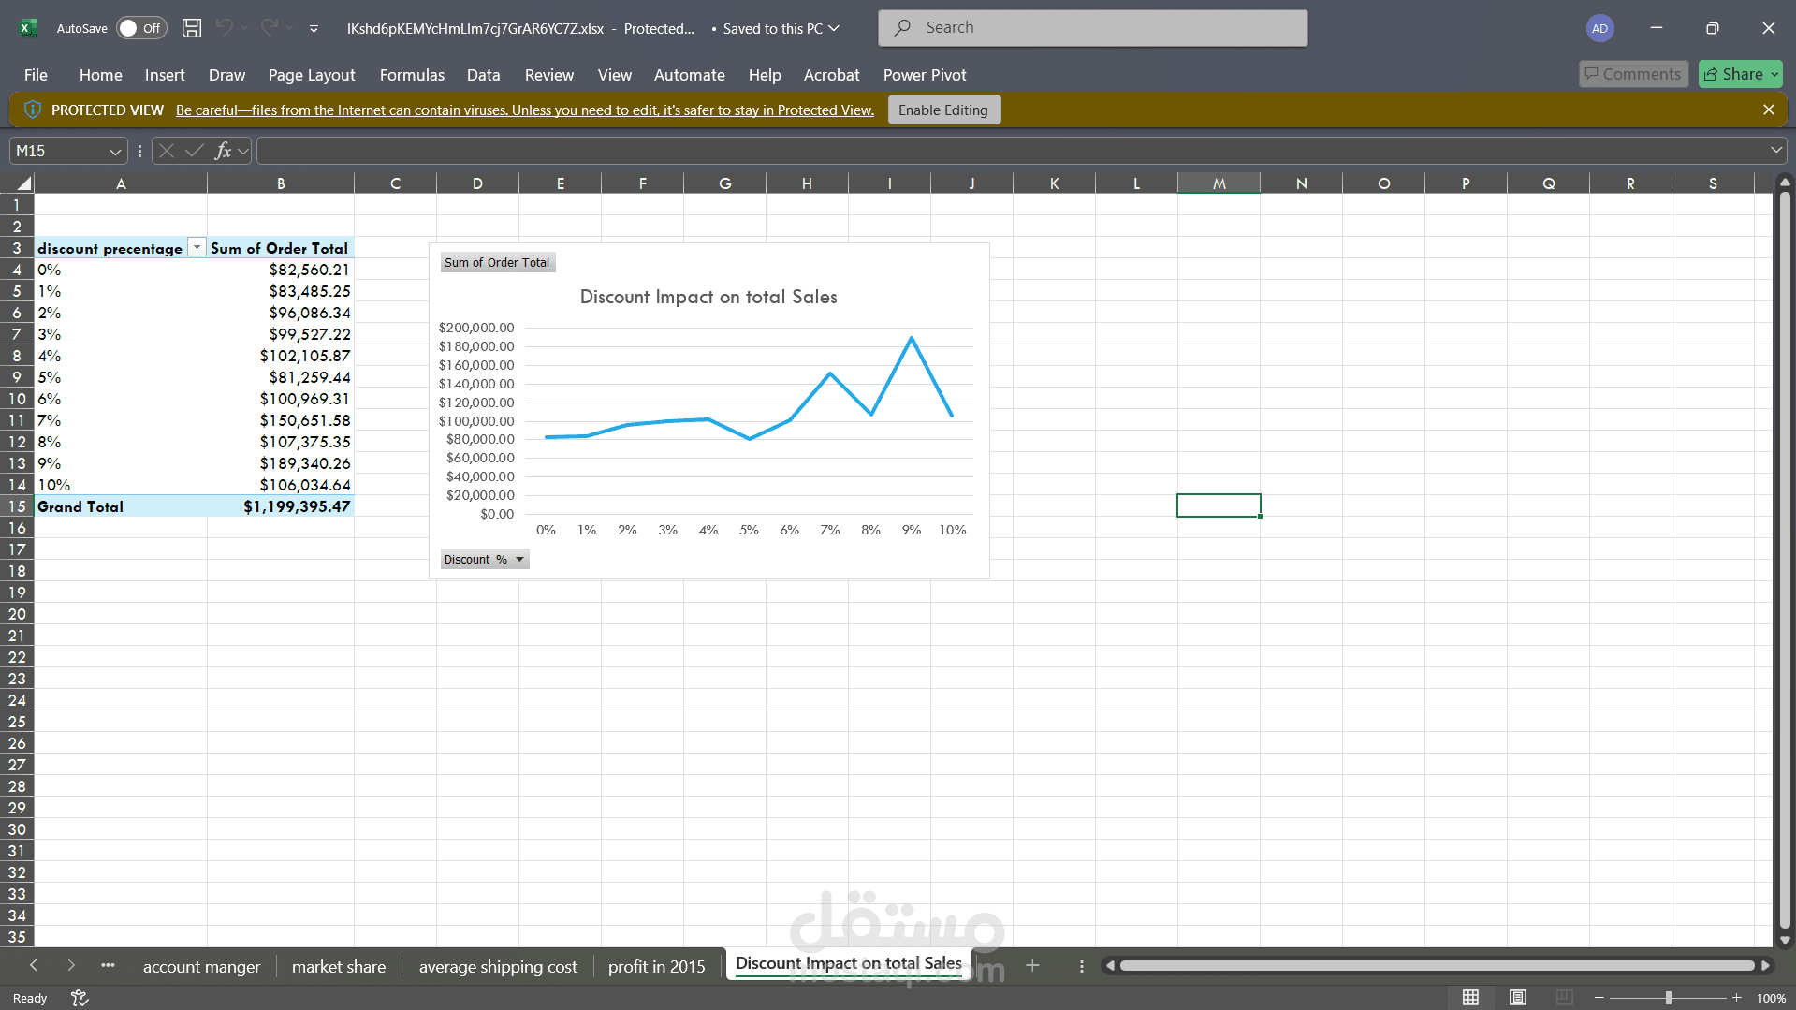Viewport: 1796px width, 1010px height.
Task: Open the Protected View warning link
Action: point(524,110)
